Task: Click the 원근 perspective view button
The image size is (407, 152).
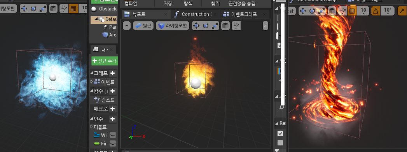Action: (143, 26)
